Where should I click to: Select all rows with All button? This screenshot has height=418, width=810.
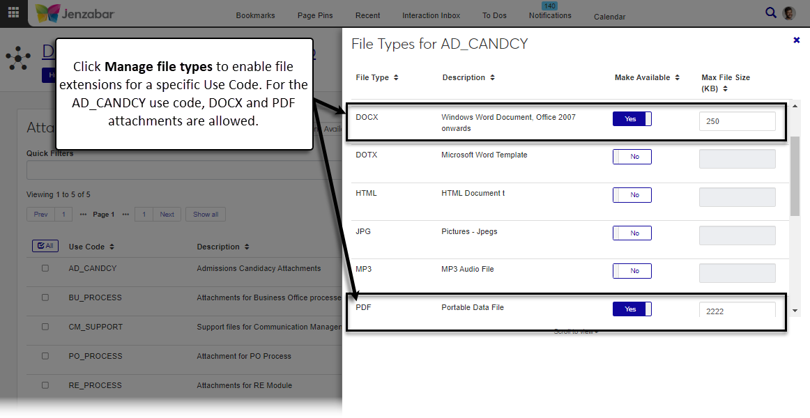pyautogui.click(x=45, y=246)
